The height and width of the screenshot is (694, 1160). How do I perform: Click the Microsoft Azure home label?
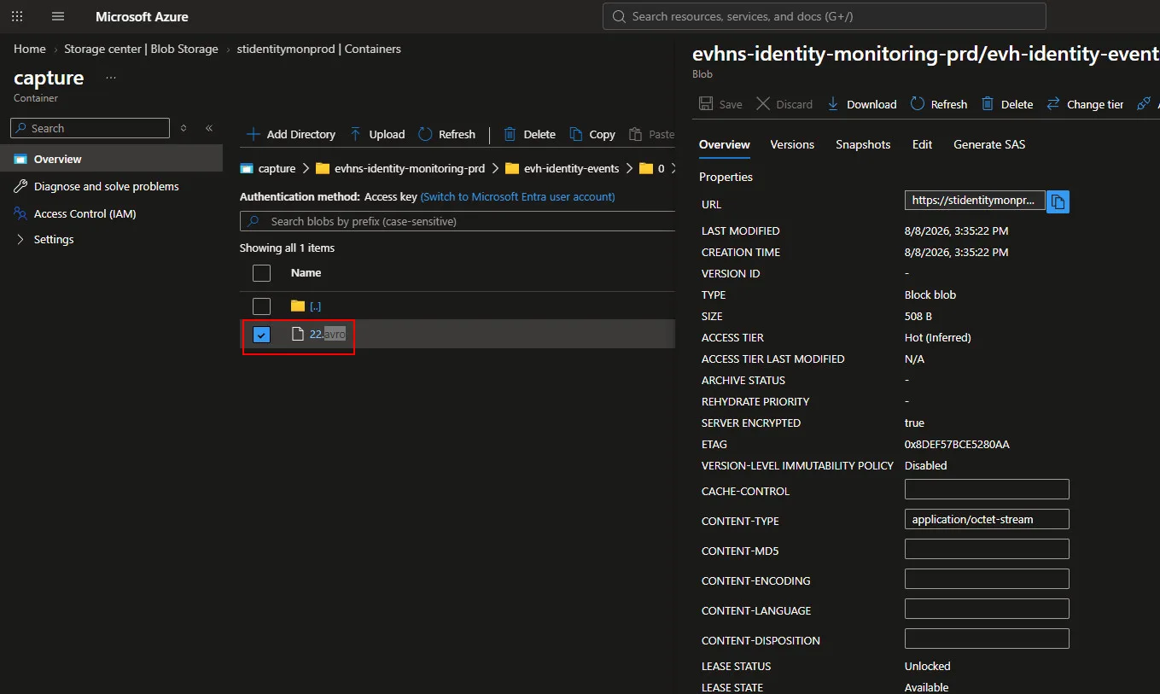coord(142,16)
